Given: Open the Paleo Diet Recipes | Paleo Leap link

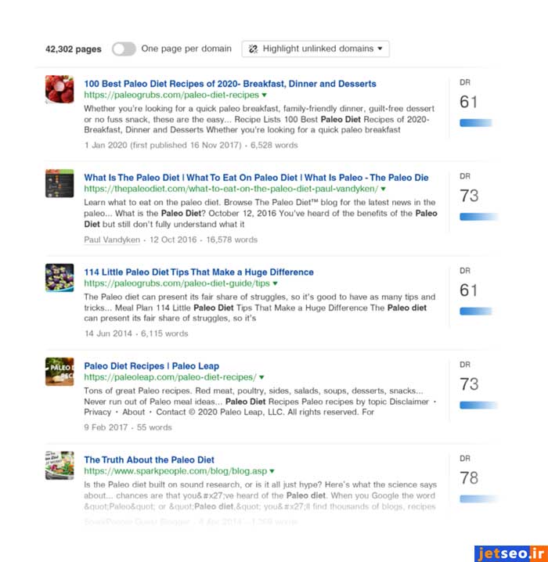Looking at the screenshot, I should [x=151, y=366].
